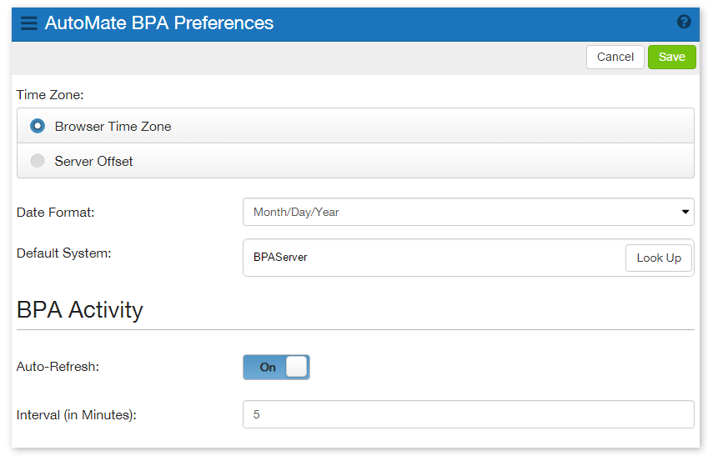Click the Date Format label

click(x=55, y=212)
